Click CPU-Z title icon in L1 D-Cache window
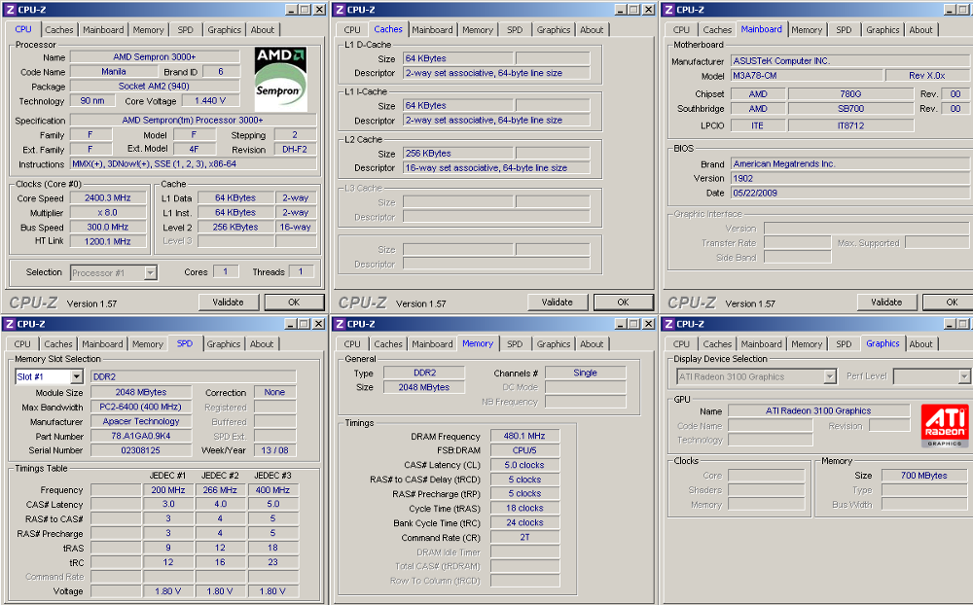The height and width of the screenshot is (605, 973). click(340, 10)
